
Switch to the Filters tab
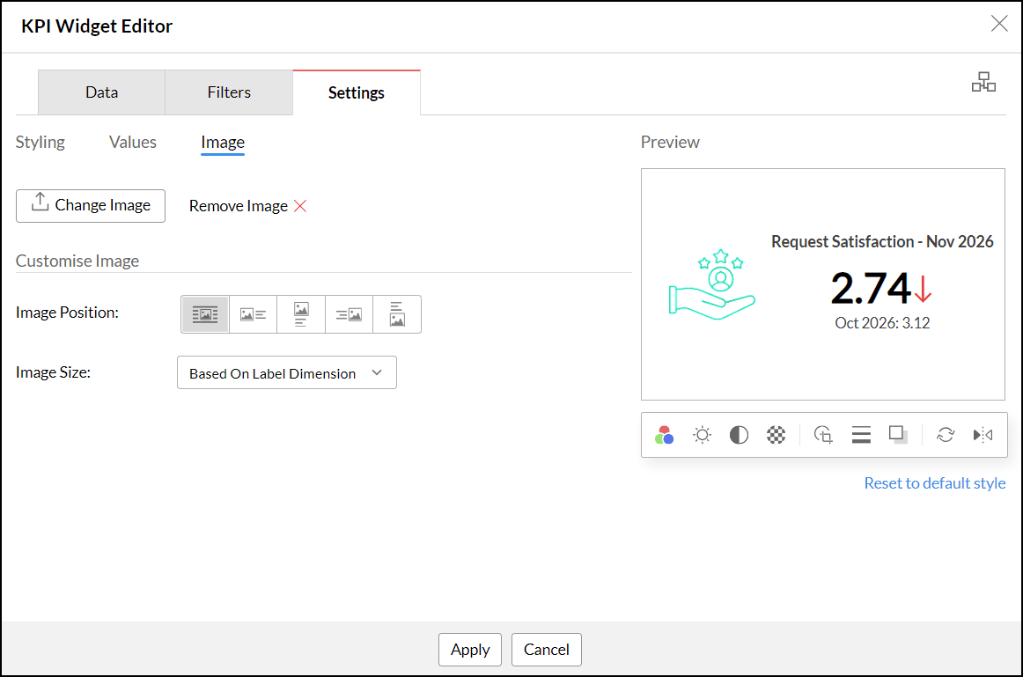(229, 92)
